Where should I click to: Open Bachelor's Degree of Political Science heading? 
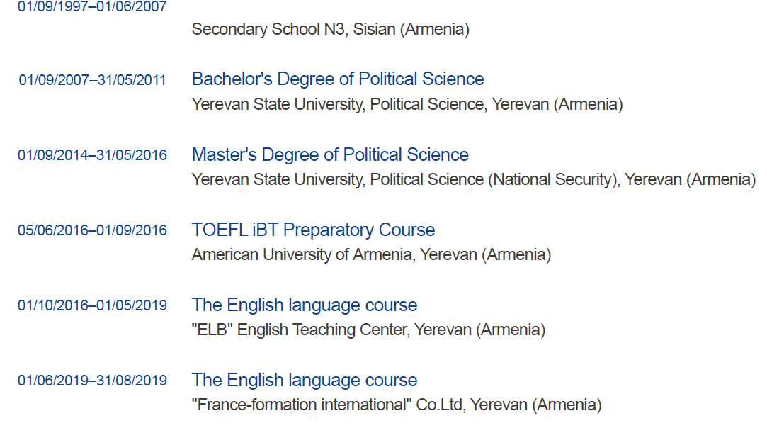tap(338, 79)
